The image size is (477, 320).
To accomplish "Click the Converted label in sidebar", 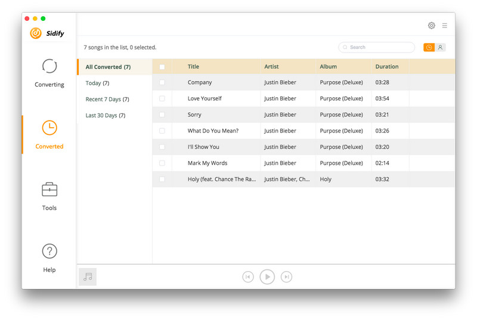I will [x=49, y=146].
